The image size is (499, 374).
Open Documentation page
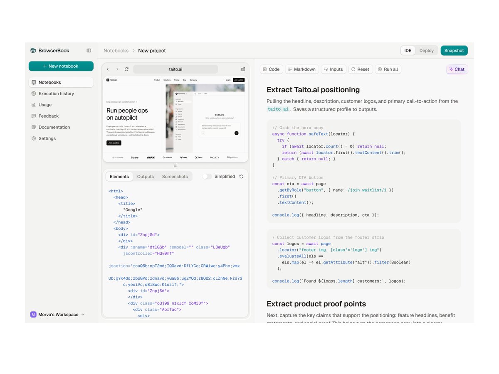pos(61,127)
